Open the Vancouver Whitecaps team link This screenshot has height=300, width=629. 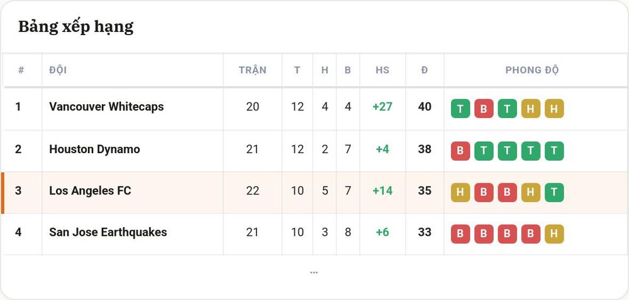106,107
